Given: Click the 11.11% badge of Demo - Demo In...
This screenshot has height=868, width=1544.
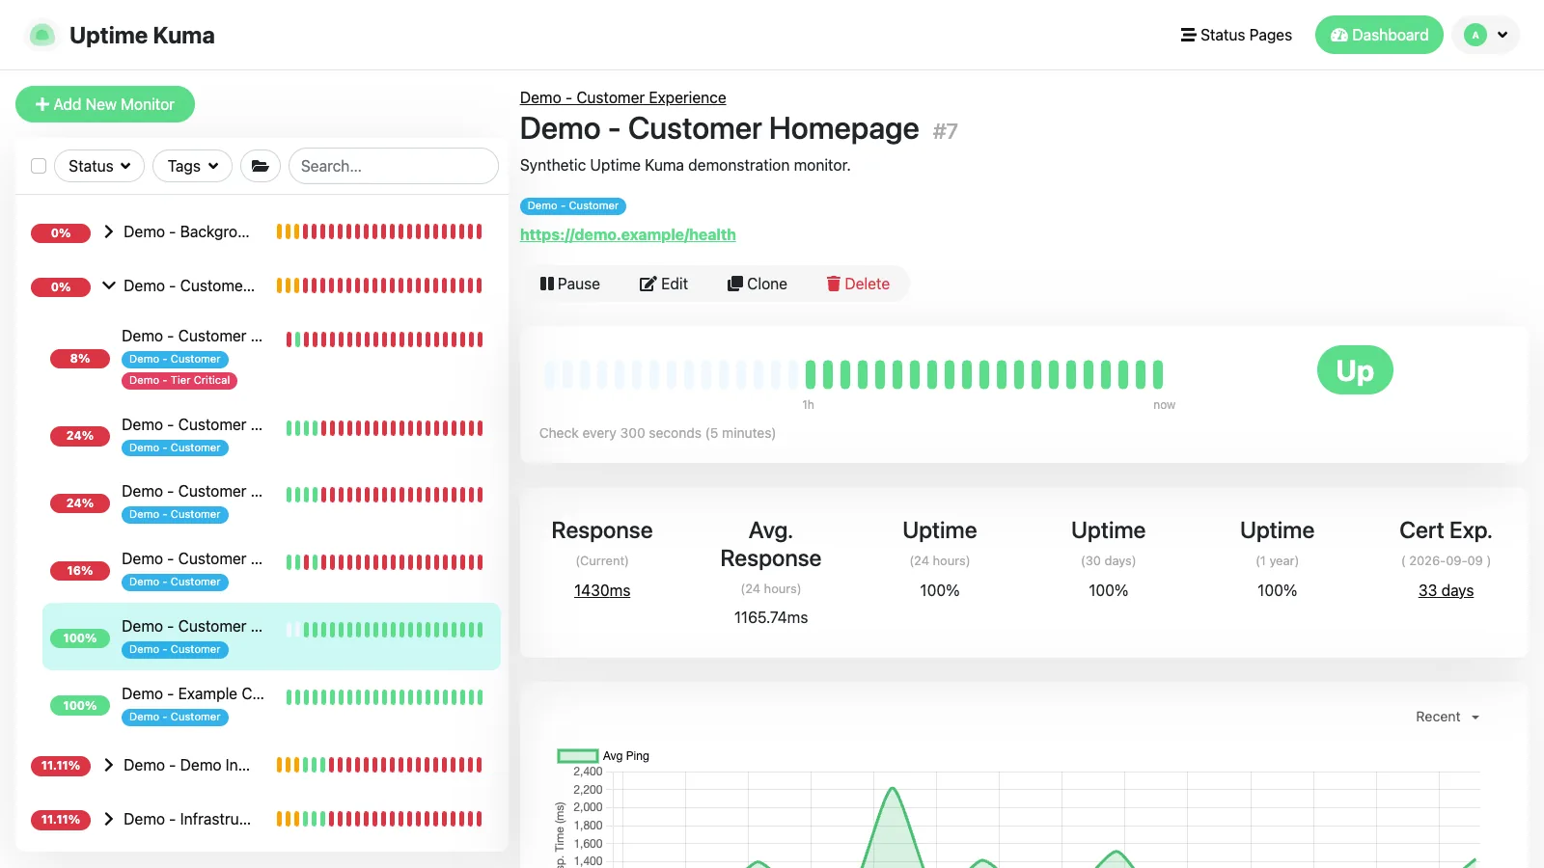Looking at the screenshot, I should pyautogui.click(x=61, y=766).
